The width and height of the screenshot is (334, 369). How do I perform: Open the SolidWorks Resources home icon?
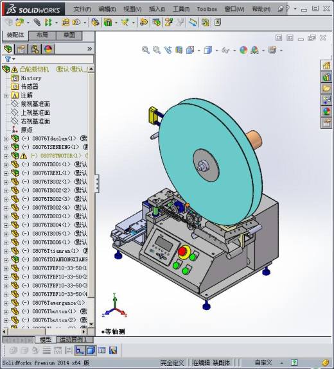click(x=326, y=65)
